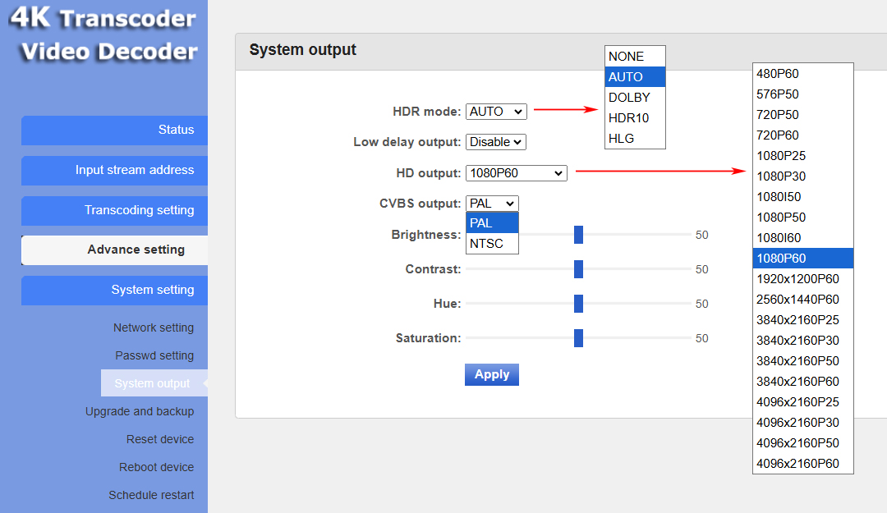
Task: Select NONE in HDR mode list
Action: click(x=635, y=57)
